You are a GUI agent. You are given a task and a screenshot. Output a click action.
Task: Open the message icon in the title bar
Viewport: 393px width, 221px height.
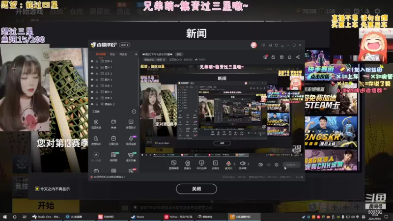pos(263,45)
